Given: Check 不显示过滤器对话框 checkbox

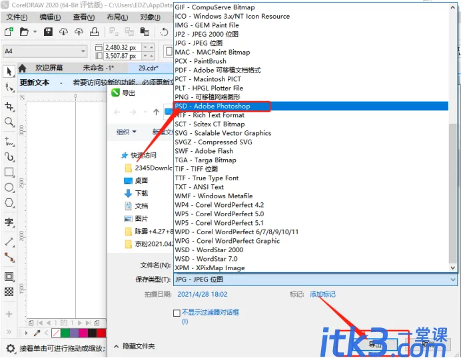Looking at the screenshot, I should tap(177, 313).
